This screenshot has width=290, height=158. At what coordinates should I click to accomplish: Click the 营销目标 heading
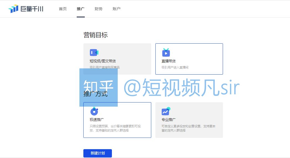coord(96,35)
